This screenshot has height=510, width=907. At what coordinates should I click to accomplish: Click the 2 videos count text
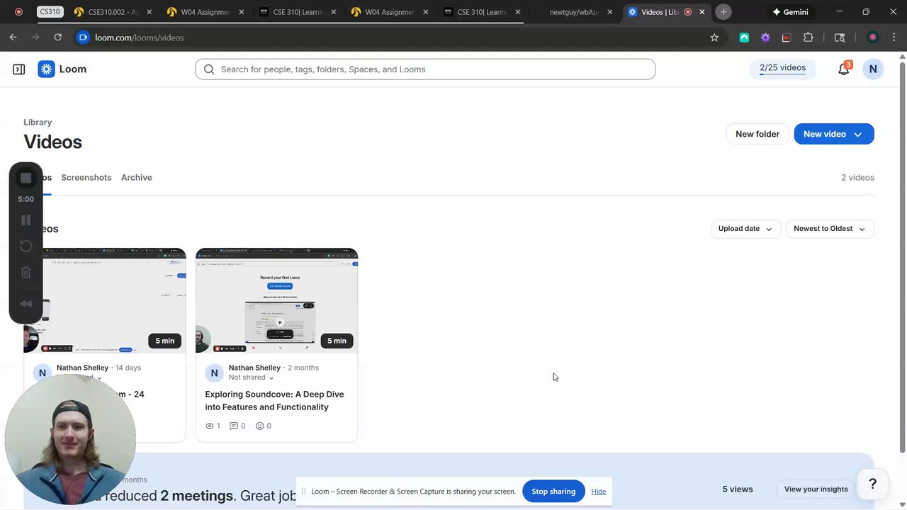pyautogui.click(x=857, y=178)
